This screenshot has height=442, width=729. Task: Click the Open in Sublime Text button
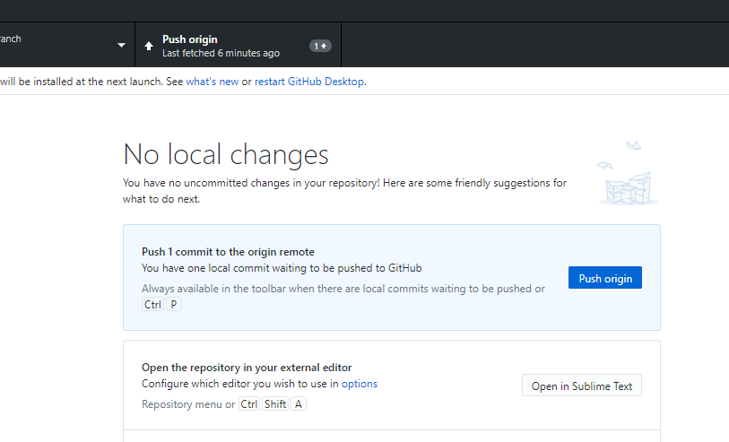point(582,386)
